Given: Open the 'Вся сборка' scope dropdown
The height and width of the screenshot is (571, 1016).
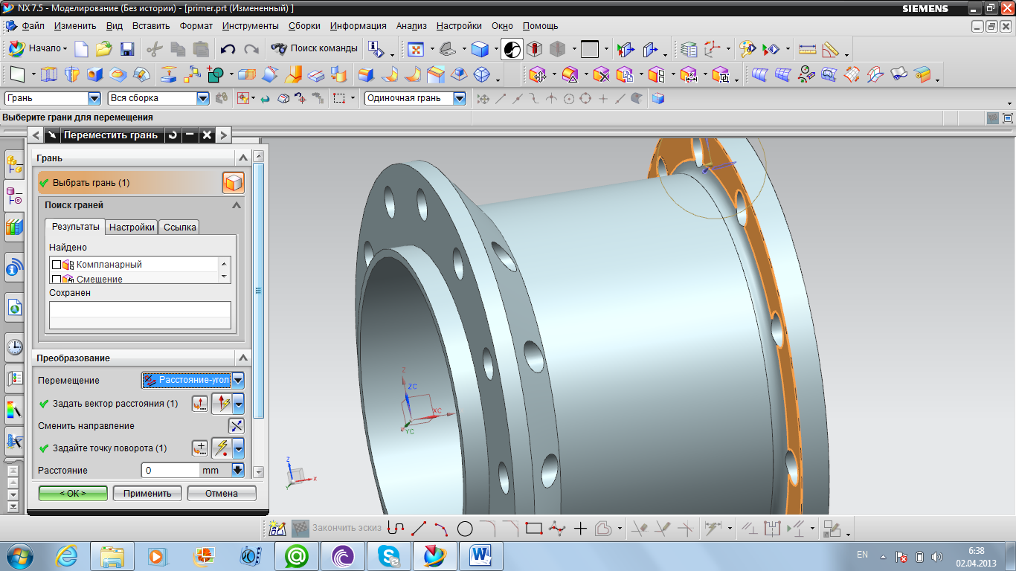Looking at the screenshot, I should [x=203, y=98].
